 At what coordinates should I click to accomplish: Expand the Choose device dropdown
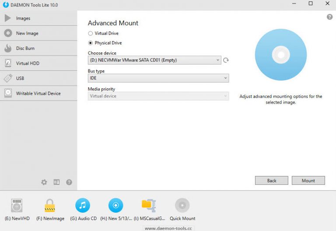click(x=154, y=60)
